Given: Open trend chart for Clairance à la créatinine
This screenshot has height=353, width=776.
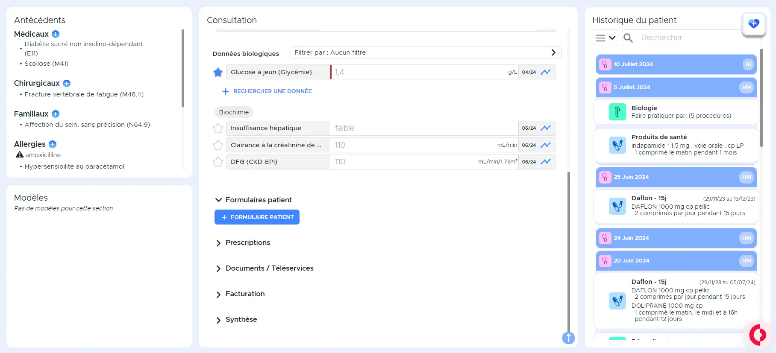Looking at the screenshot, I should [546, 145].
